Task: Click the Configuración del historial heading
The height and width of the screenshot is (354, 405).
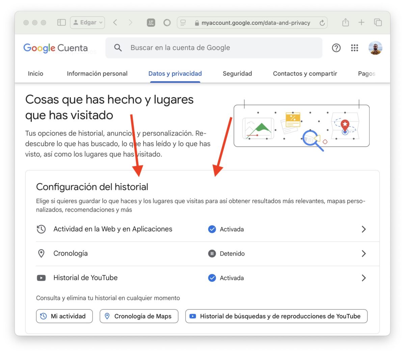Action: point(92,187)
